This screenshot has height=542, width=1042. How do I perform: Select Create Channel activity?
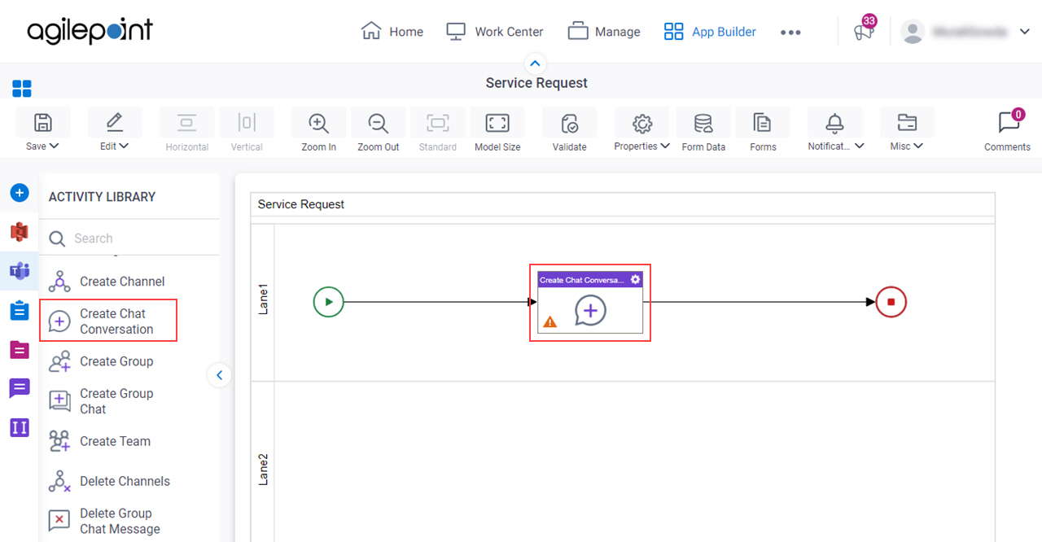click(x=106, y=282)
